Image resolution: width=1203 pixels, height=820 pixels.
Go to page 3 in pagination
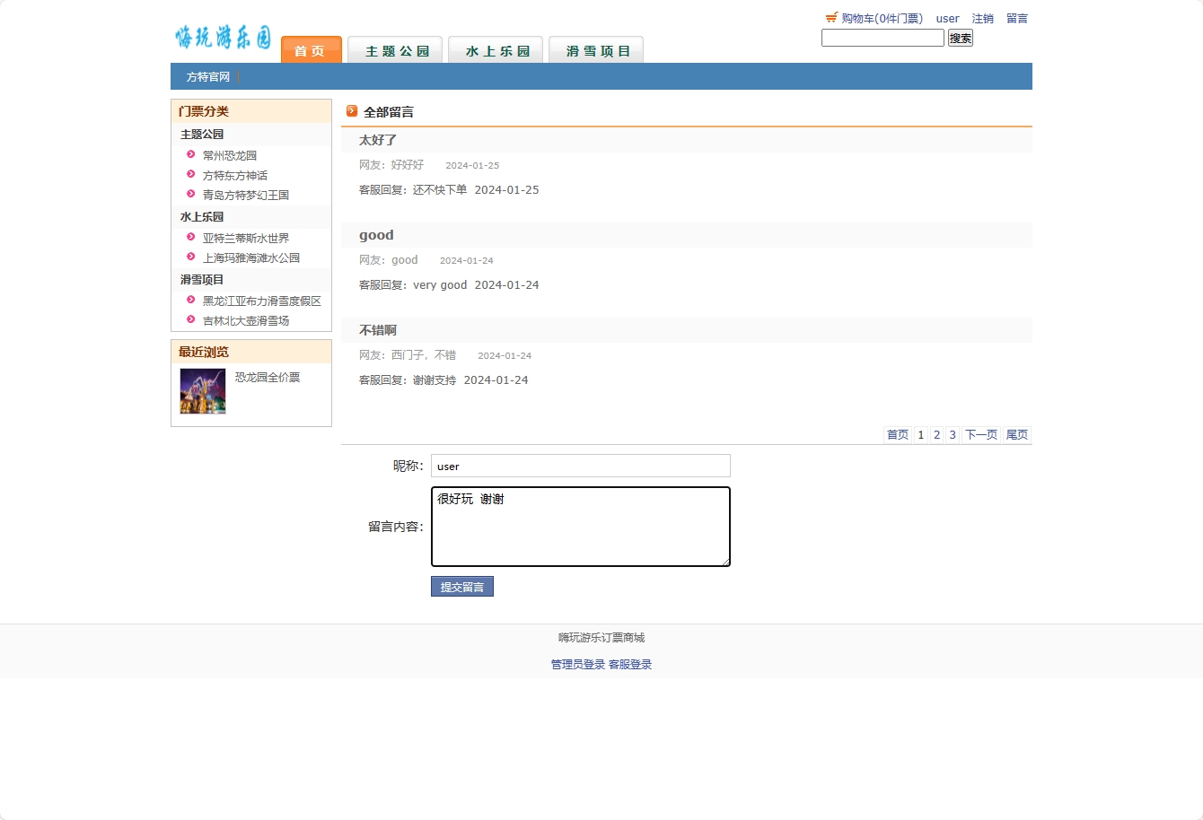pyautogui.click(x=952, y=434)
